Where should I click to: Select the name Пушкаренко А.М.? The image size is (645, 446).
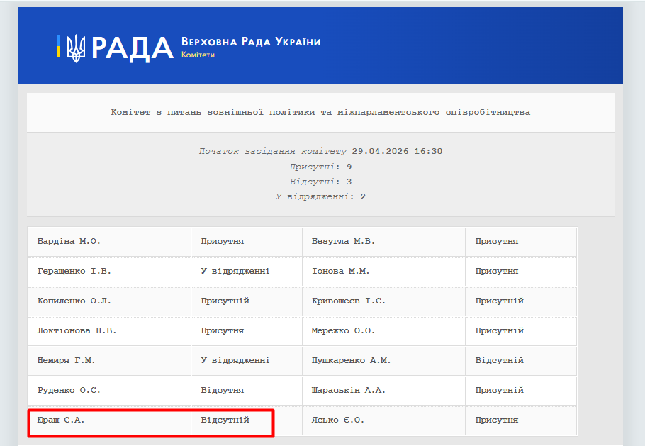click(351, 360)
